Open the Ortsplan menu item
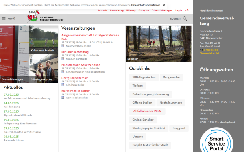The width and height of the screenshot is (244, 152). (144, 11)
